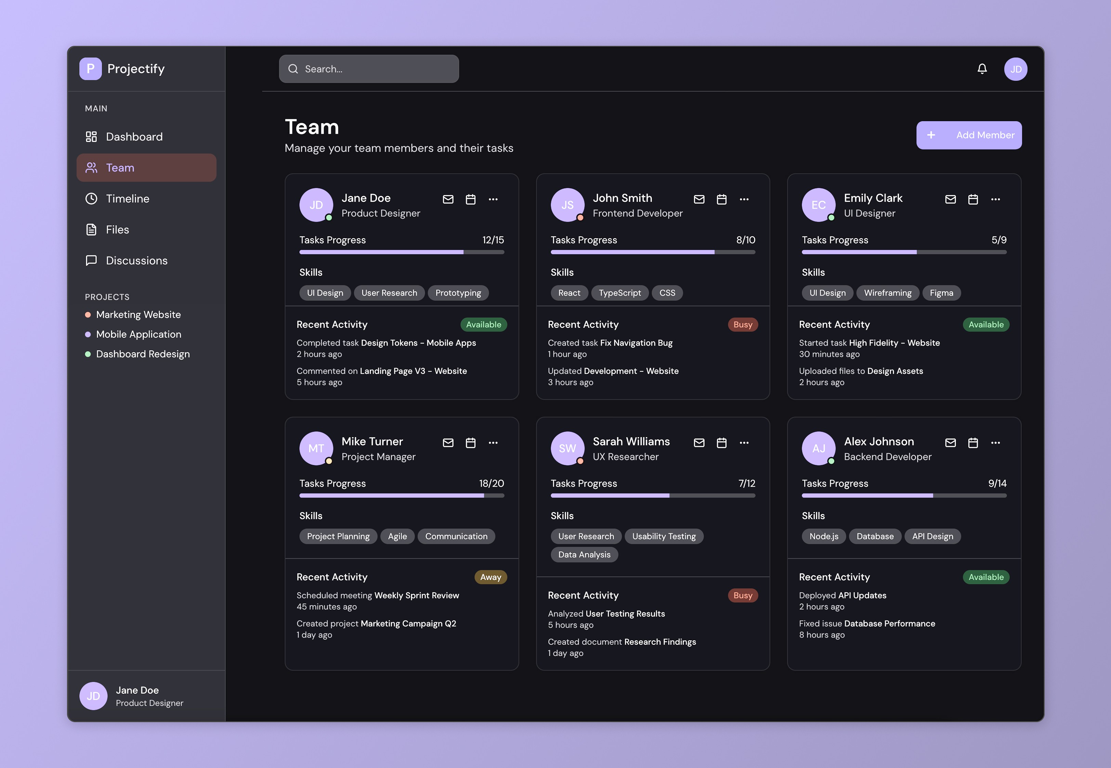Click the Add Member button
This screenshot has height=768, width=1111.
(969, 135)
